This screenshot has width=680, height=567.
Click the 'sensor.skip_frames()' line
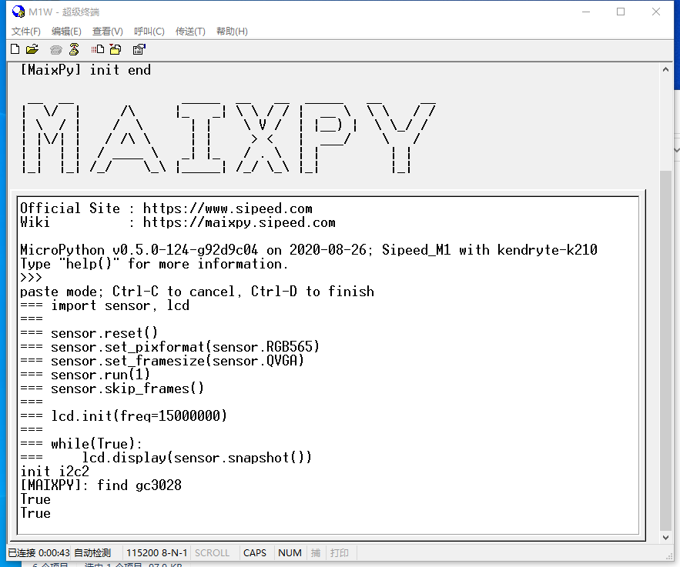(x=127, y=389)
